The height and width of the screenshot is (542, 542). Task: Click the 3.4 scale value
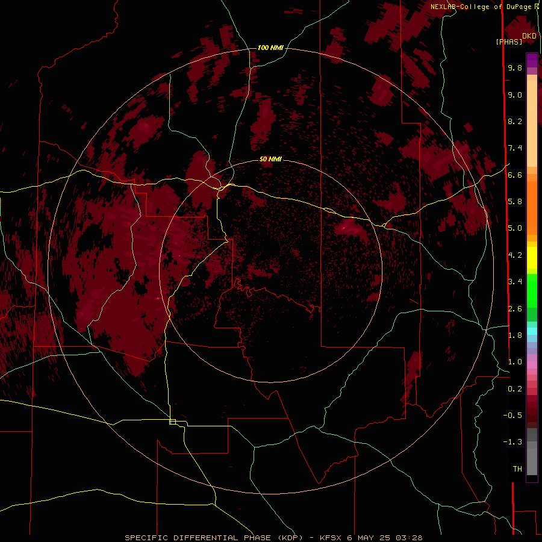click(x=515, y=282)
